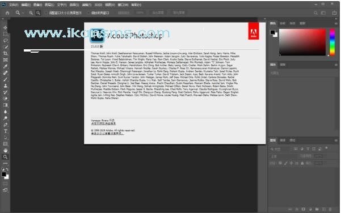Switch to the Channels tab
This screenshot has width=341, height=213.
pos(283,140)
